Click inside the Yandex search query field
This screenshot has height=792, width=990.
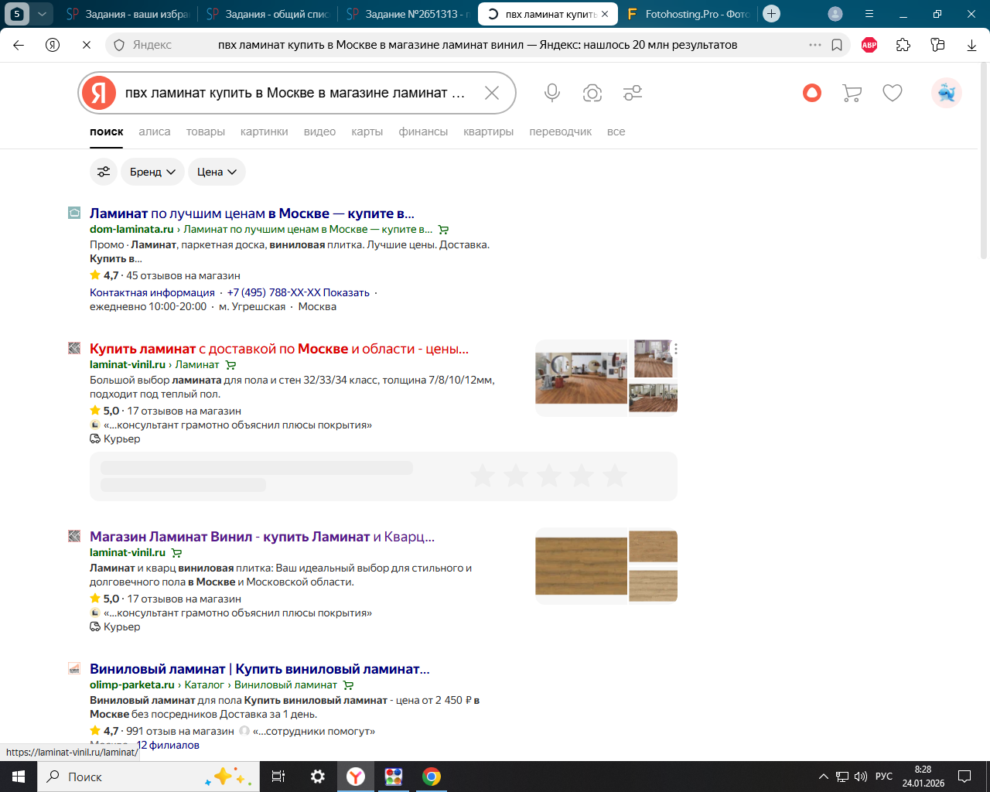tap(294, 93)
